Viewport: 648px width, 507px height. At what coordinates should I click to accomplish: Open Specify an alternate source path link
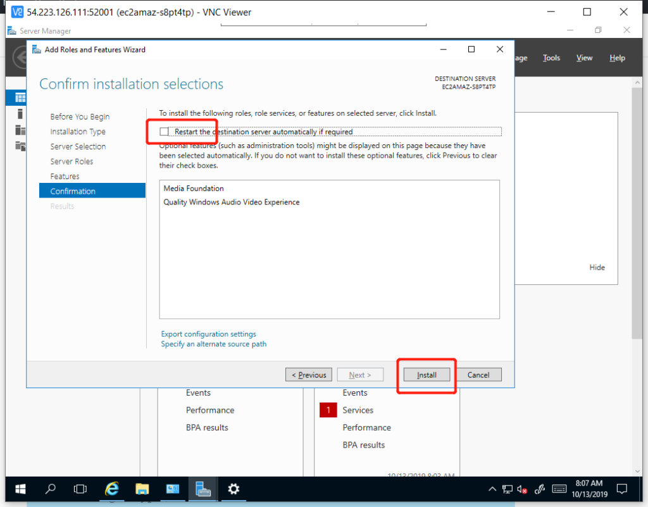[x=214, y=344]
